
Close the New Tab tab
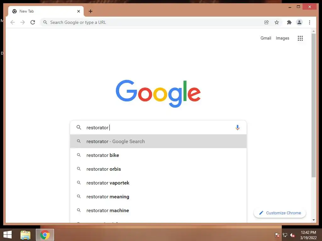(78, 11)
